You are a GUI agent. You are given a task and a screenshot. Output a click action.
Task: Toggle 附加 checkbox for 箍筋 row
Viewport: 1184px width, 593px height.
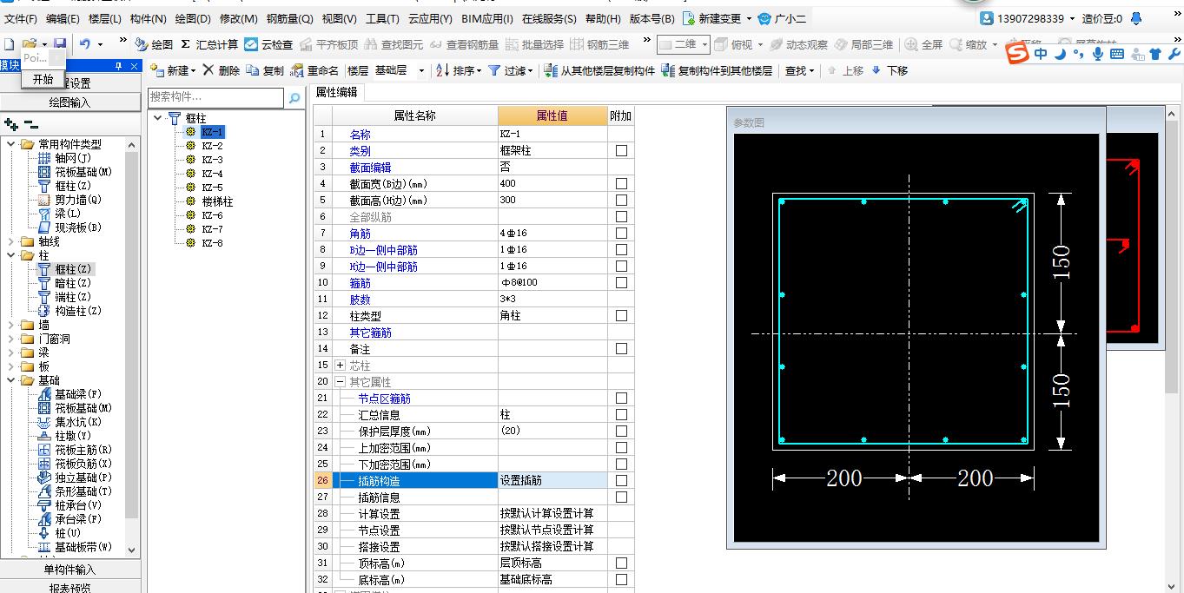pyautogui.click(x=621, y=283)
